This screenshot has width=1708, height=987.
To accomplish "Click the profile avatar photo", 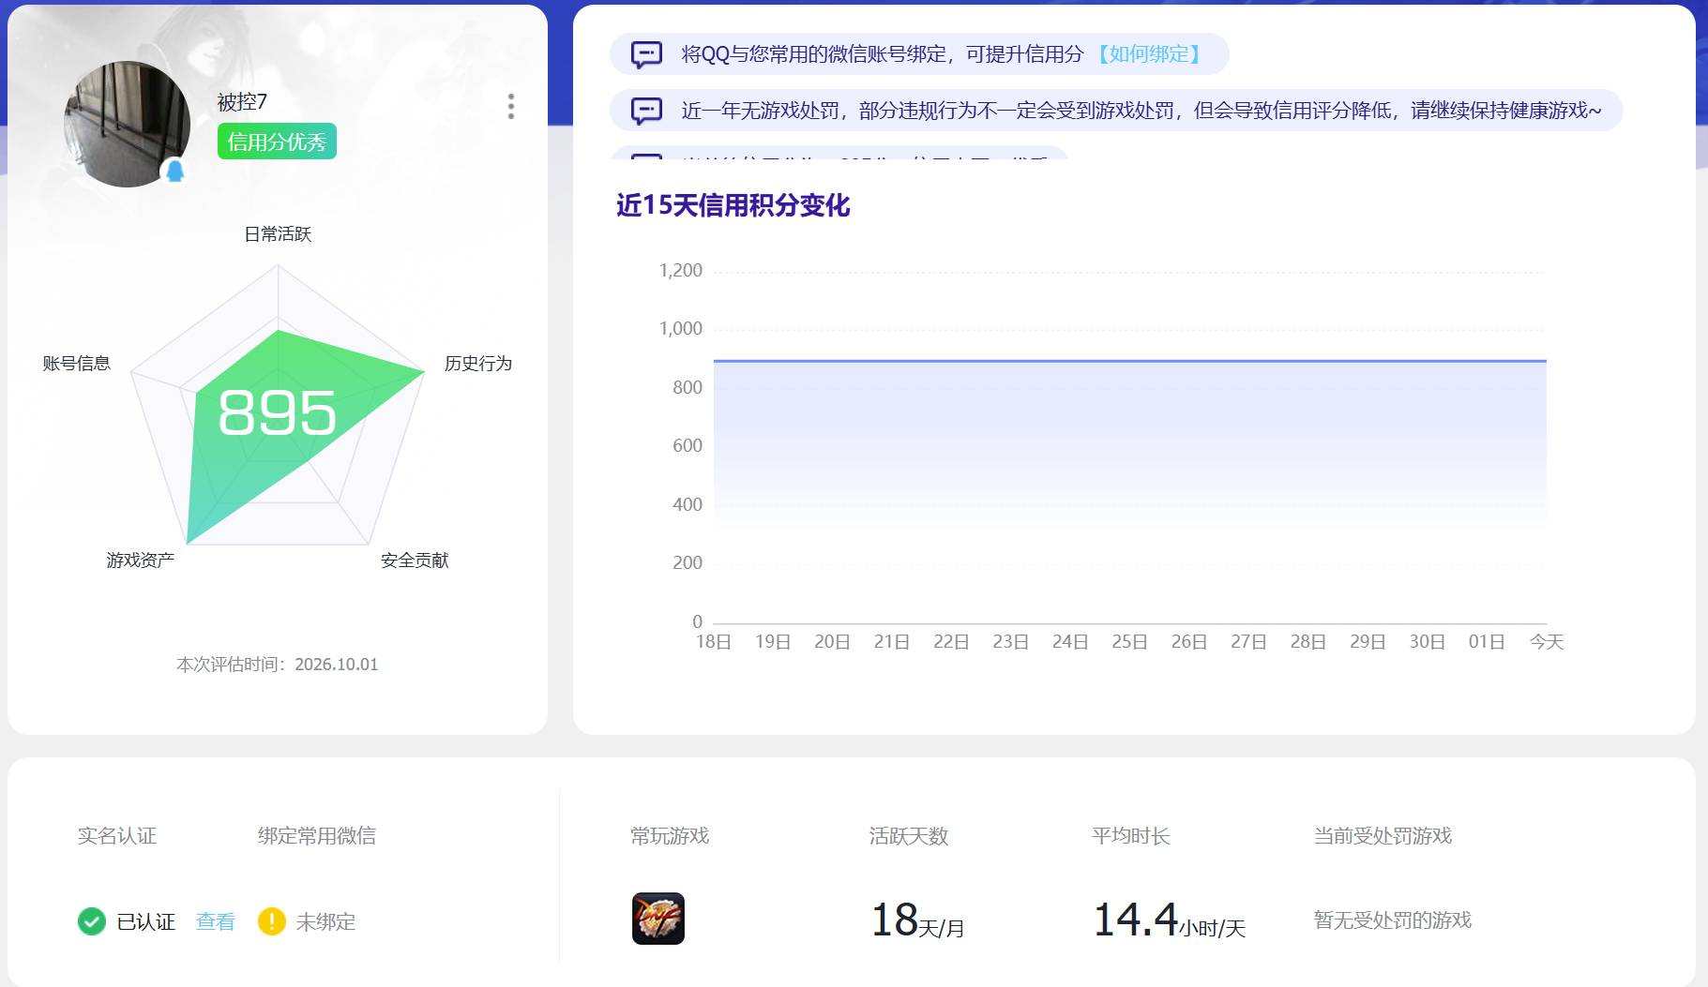I will click(127, 125).
